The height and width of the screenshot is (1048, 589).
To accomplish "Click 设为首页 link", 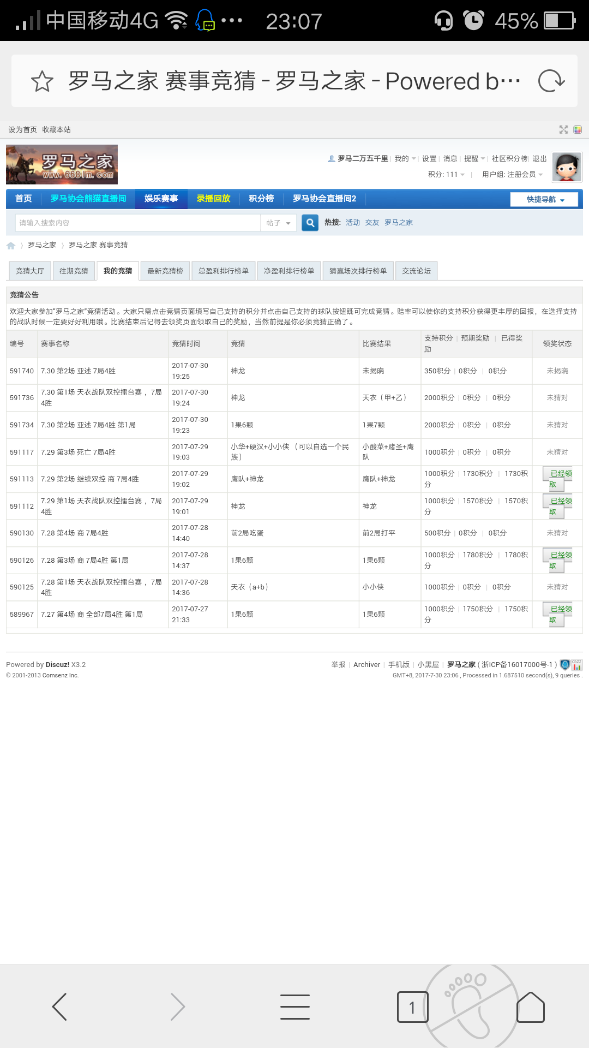I will tap(23, 130).
